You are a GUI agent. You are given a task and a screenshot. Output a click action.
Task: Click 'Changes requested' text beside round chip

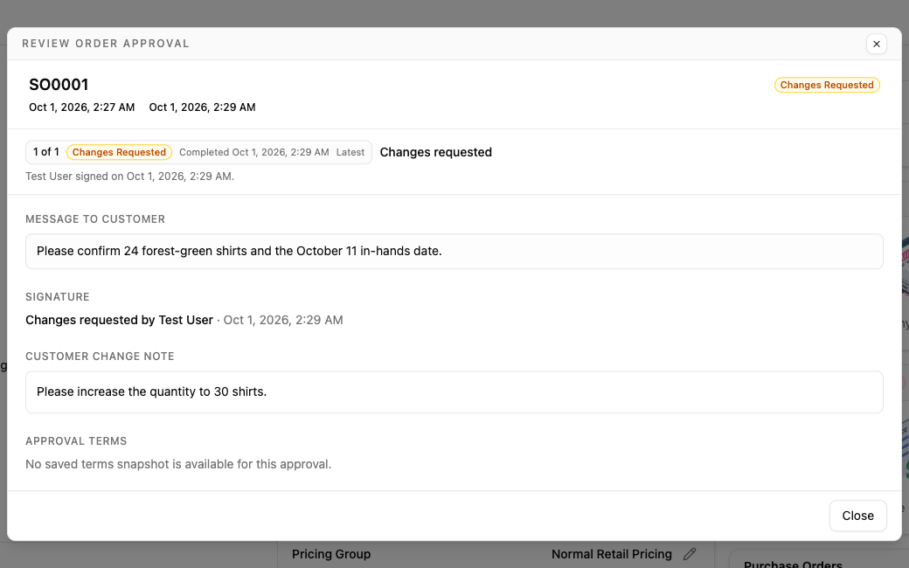coord(436,152)
